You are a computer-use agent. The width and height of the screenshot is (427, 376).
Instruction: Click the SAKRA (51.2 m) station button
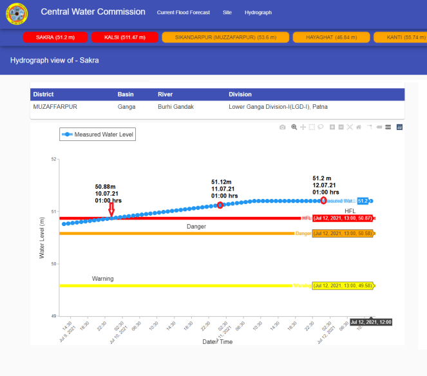(x=55, y=37)
